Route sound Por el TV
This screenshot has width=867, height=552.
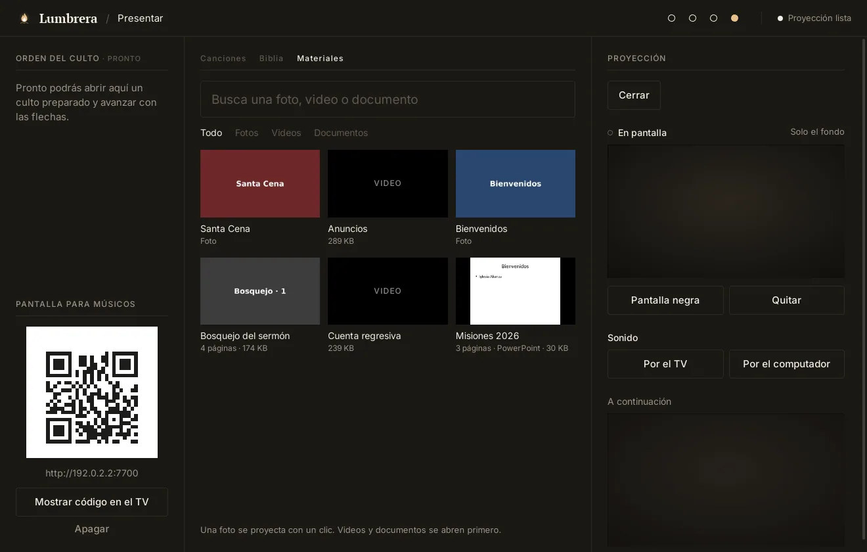click(665, 364)
